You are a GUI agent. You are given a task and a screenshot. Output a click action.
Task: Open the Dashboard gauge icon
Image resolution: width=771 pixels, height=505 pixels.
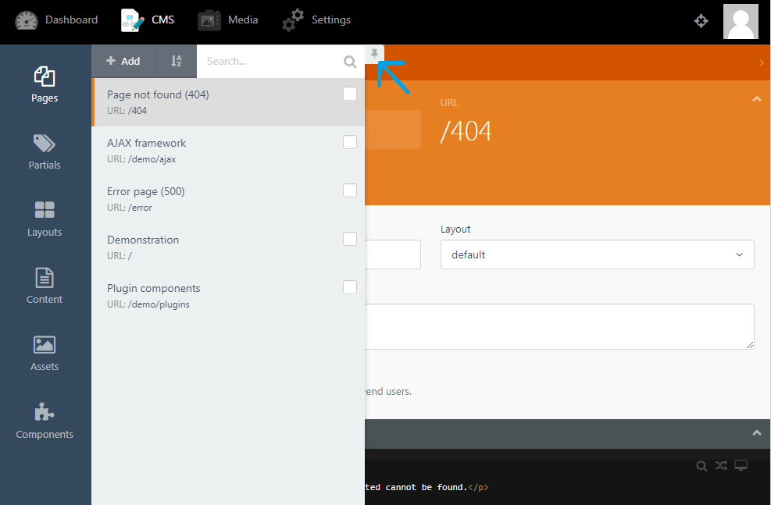(x=26, y=20)
